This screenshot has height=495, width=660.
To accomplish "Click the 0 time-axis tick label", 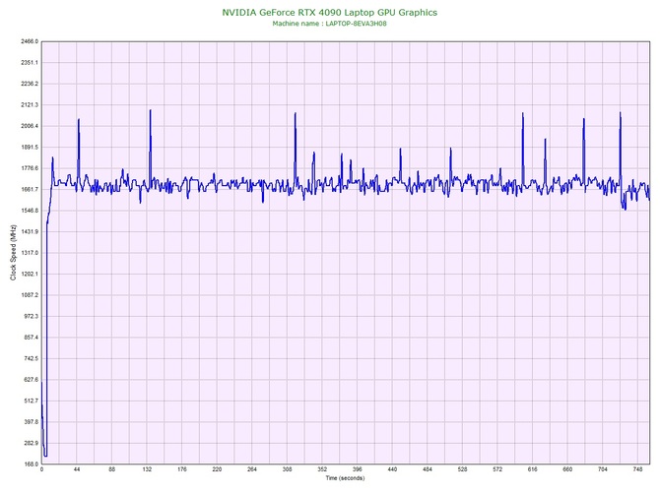I will pyautogui.click(x=41, y=469).
